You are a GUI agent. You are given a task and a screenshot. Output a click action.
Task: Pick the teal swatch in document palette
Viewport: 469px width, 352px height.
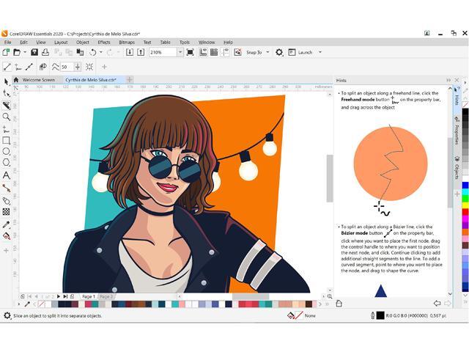coord(175,304)
